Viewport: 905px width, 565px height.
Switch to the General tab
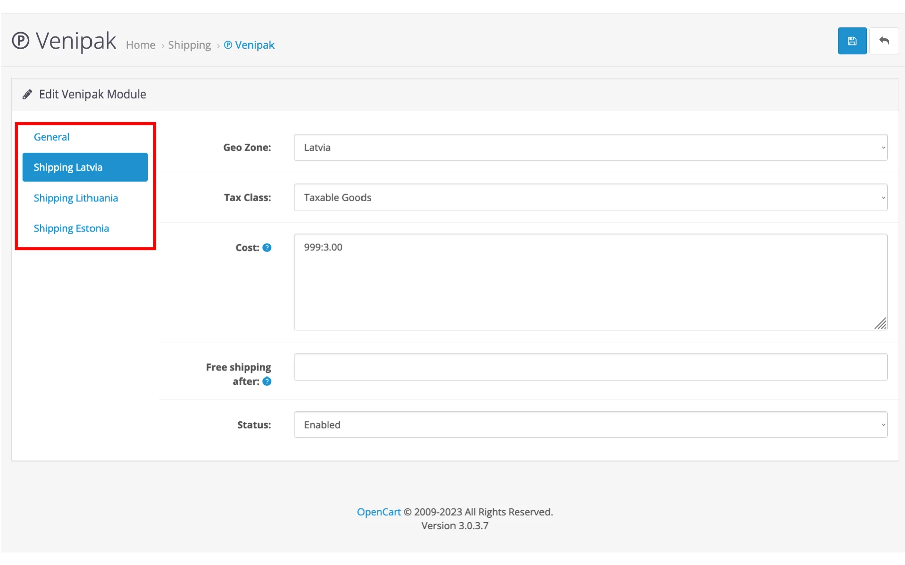tap(51, 137)
